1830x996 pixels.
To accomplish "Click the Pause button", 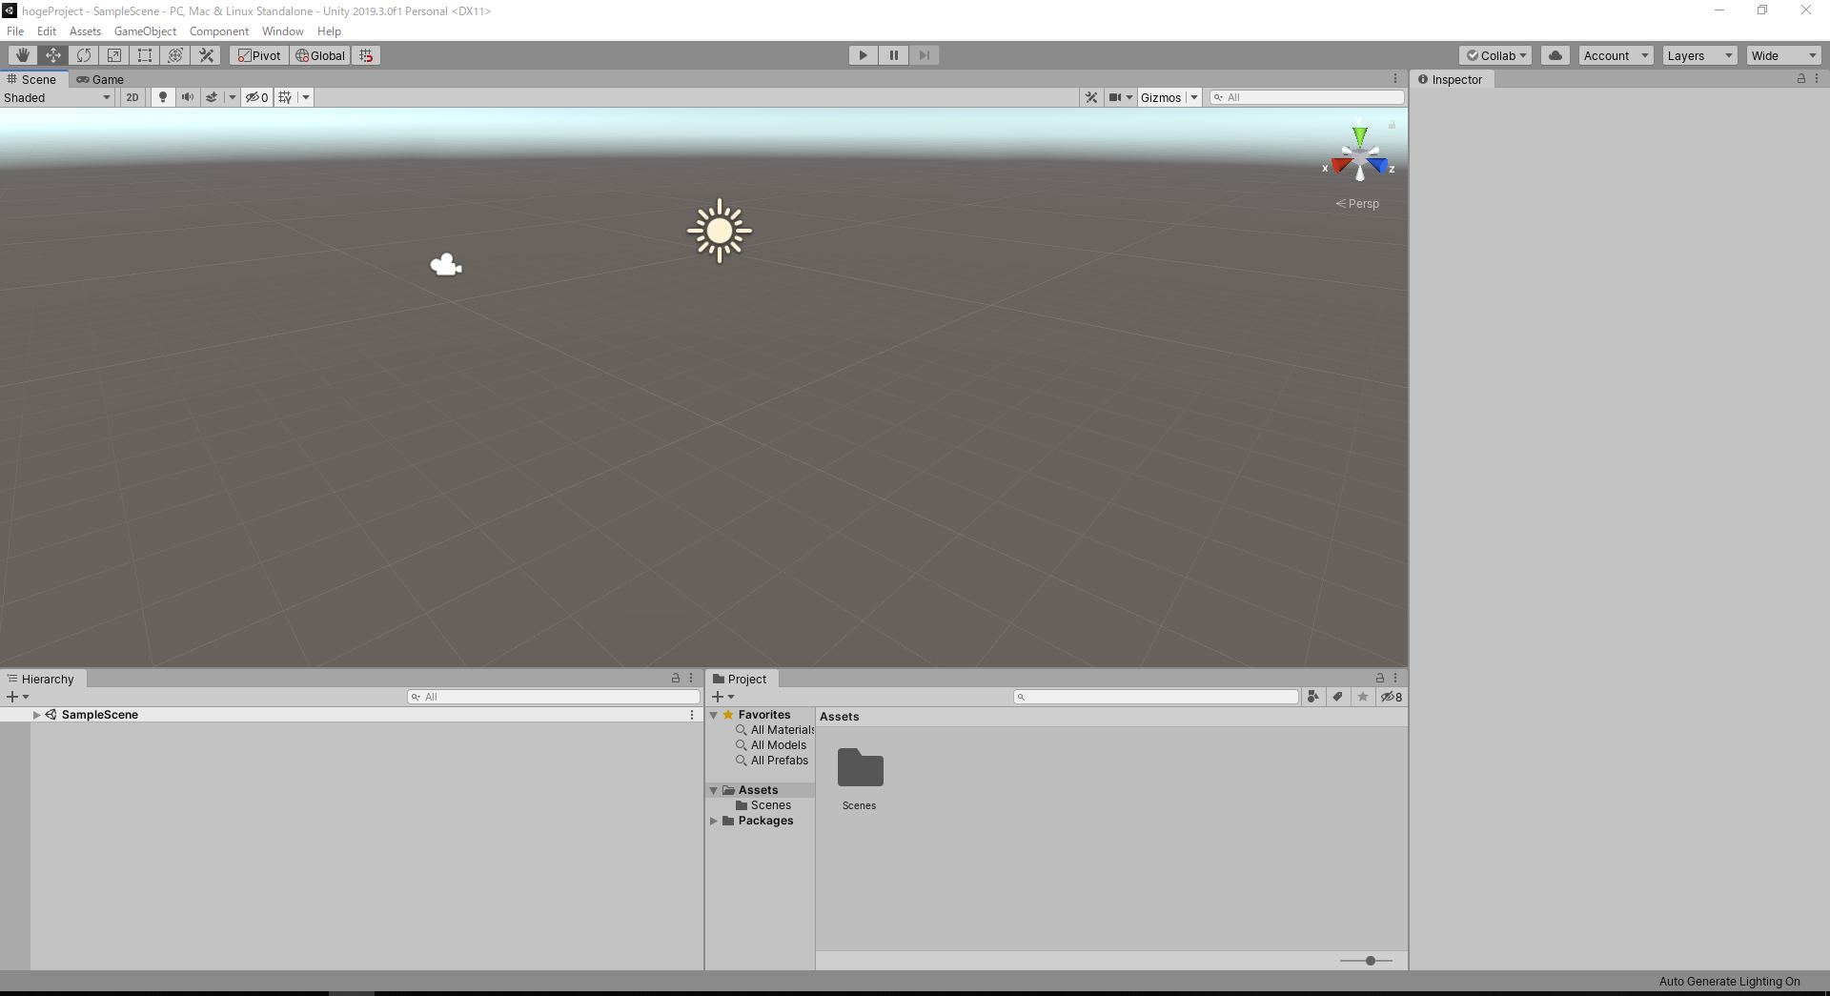I will 894,55.
